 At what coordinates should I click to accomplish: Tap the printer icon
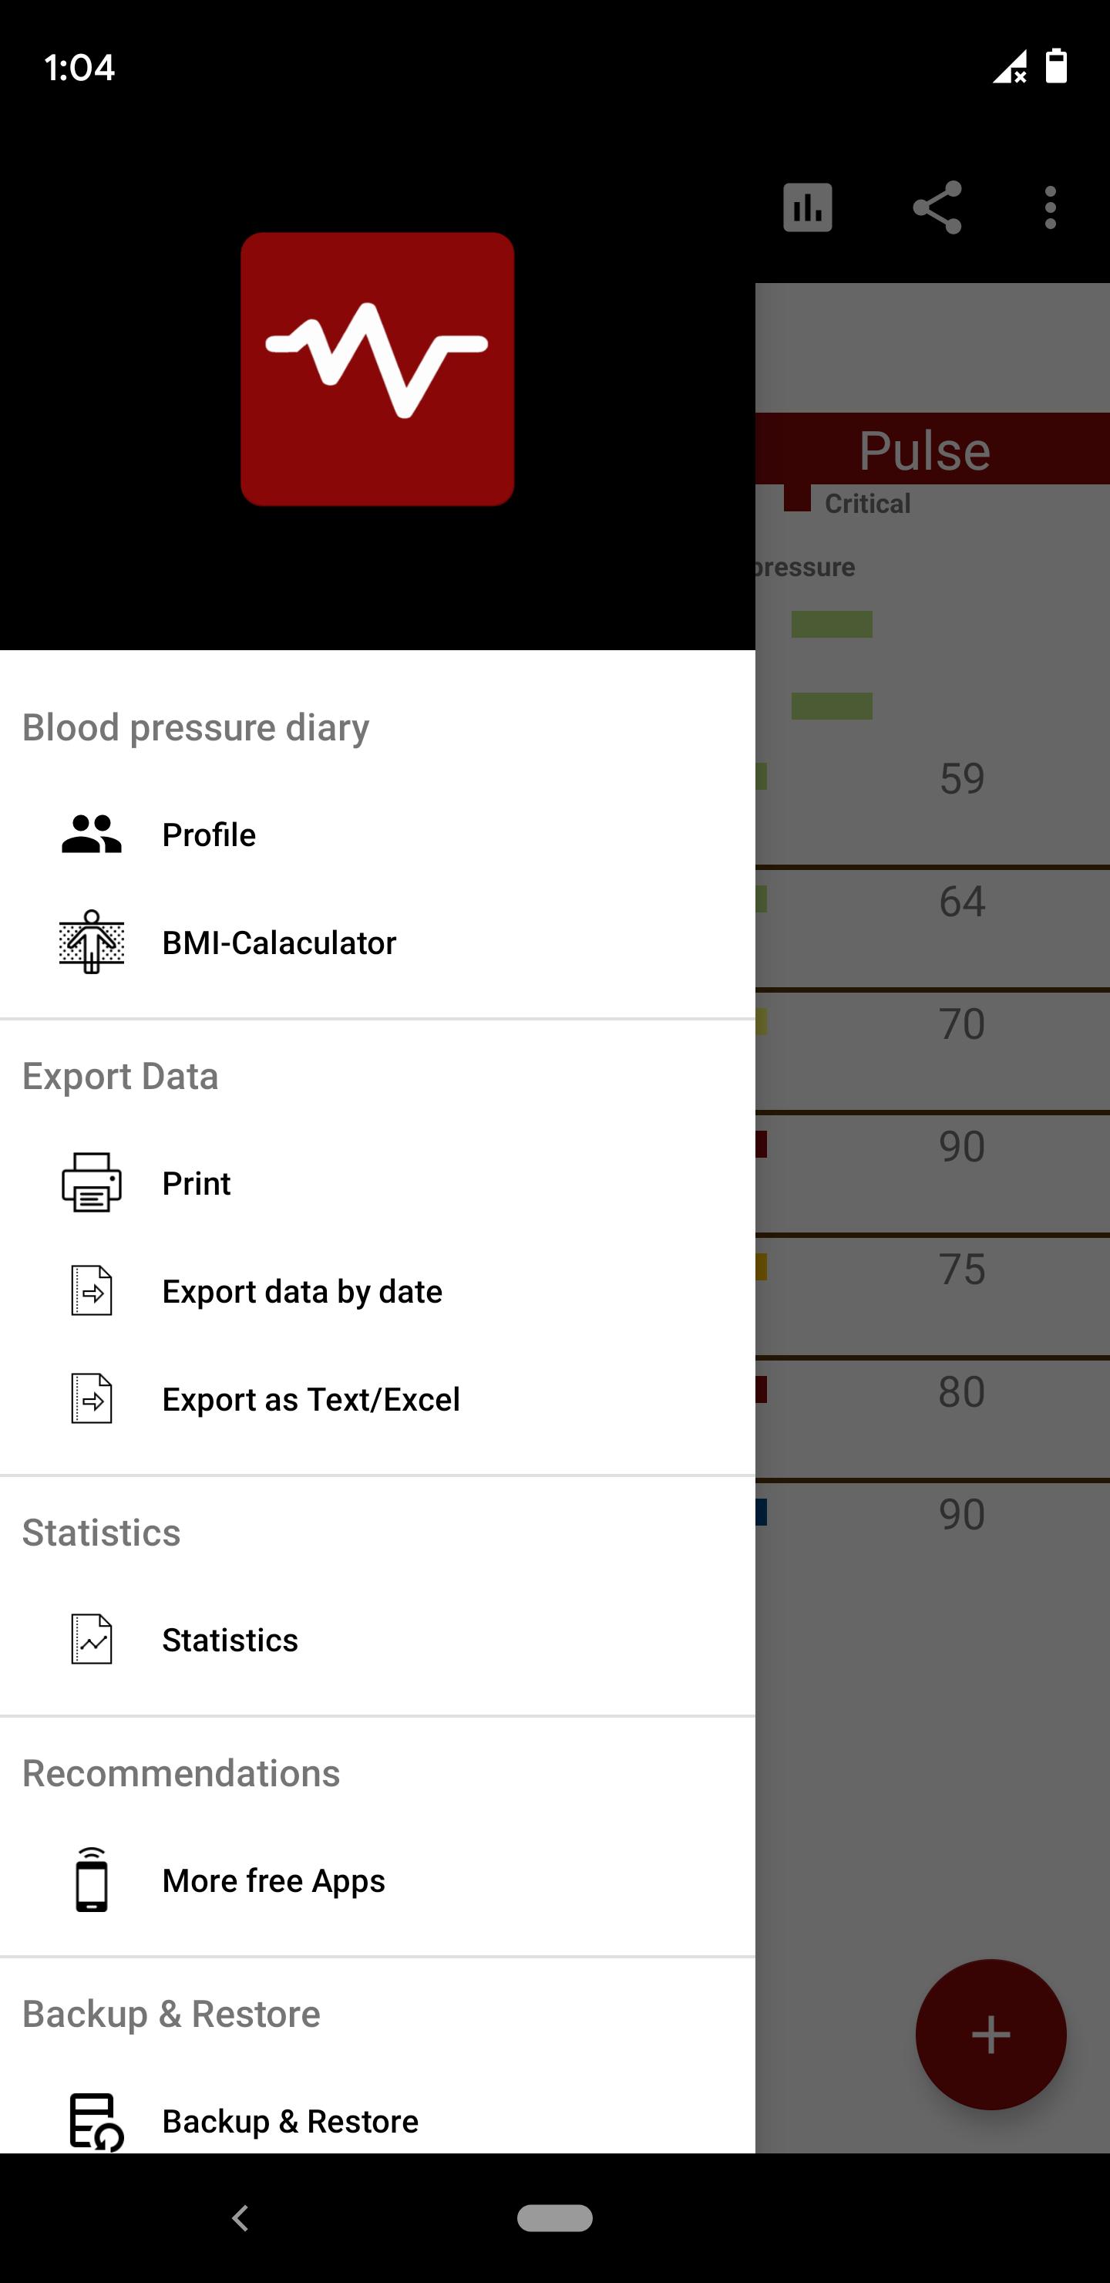(x=91, y=1182)
